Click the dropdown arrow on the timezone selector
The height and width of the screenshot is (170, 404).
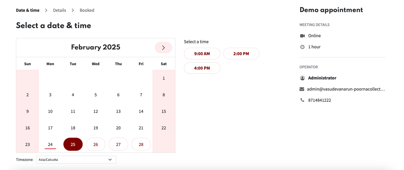pos(110,160)
